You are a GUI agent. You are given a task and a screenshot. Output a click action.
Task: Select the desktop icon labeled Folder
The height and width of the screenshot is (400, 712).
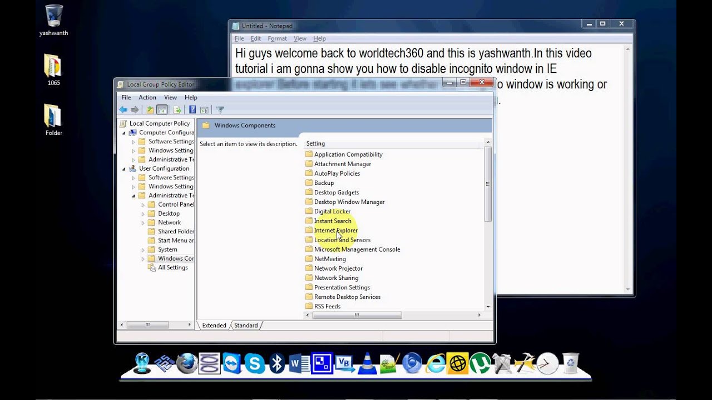pos(53,121)
